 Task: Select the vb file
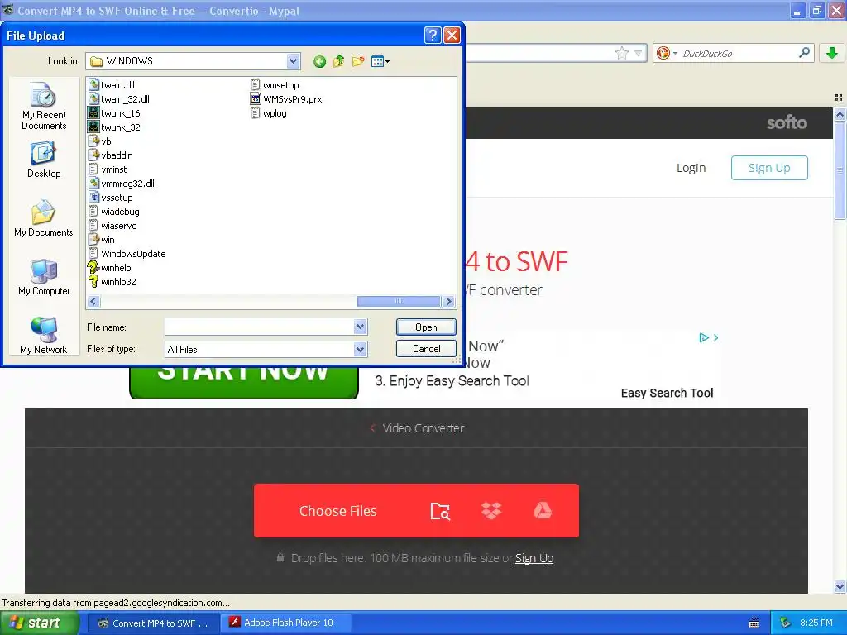pos(100,141)
